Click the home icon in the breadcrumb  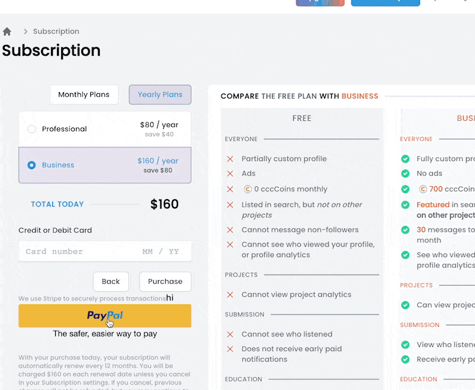(7, 31)
